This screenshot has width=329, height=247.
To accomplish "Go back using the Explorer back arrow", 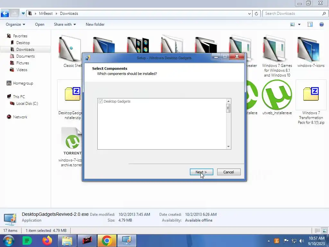I will point(4,14).
